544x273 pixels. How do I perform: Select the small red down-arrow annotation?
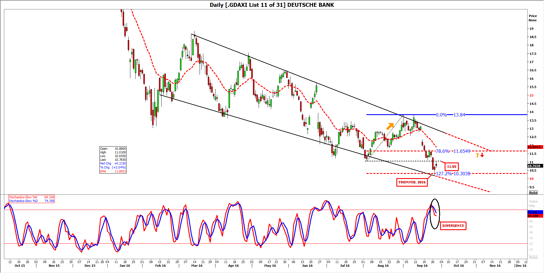click(x=482, y=155)
